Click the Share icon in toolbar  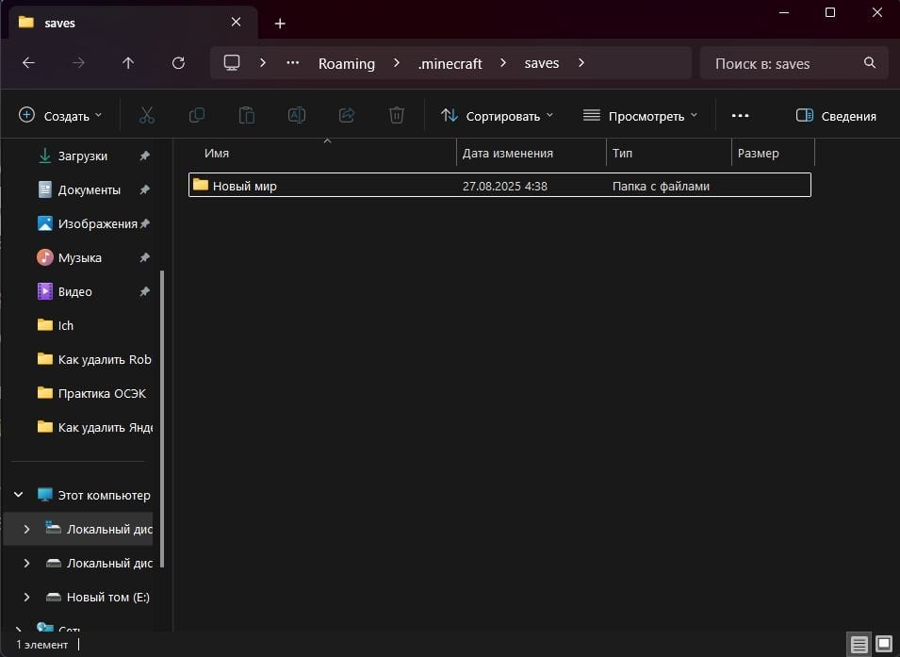coord(346,116)
